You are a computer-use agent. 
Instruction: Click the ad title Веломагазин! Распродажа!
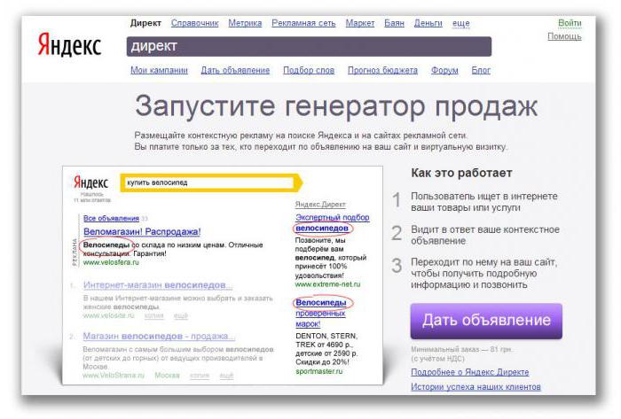[142, 231]
